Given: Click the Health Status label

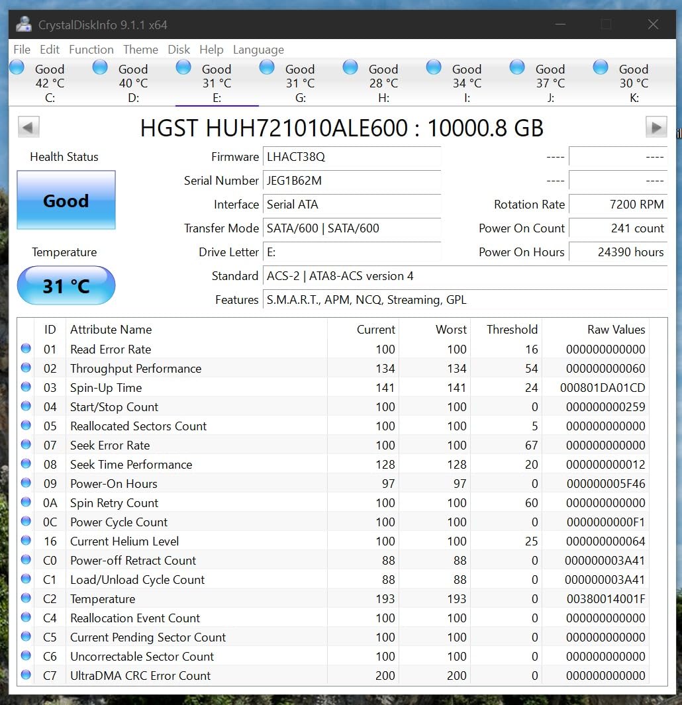Looking at the screenshot, I should [64, 156].
